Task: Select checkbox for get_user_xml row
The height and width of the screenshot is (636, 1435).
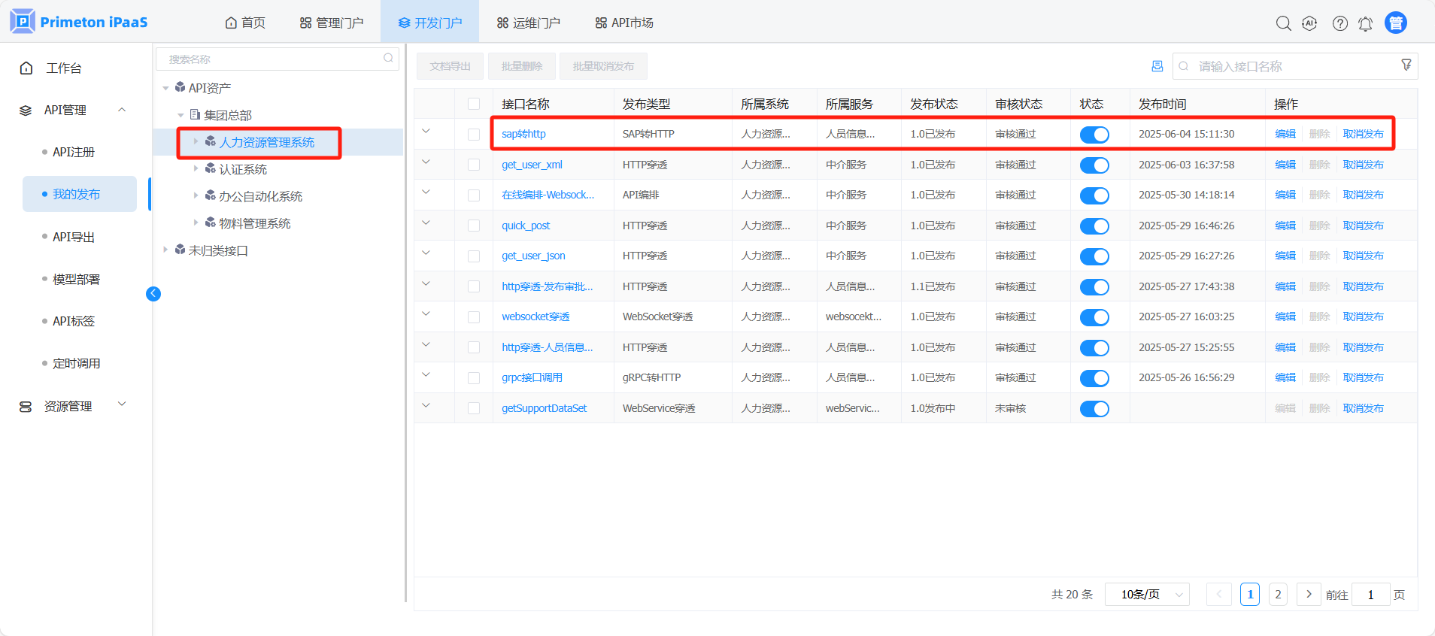Action: [474, 165]
